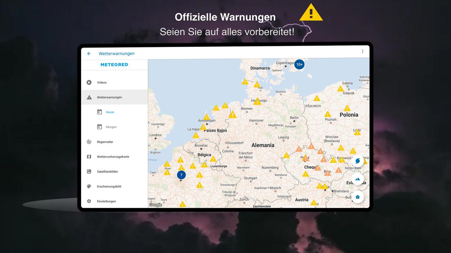Viewport: 451px width, 253px height.
Task: Open the three-dot overflow menu
Action: [x=362, y=51]
